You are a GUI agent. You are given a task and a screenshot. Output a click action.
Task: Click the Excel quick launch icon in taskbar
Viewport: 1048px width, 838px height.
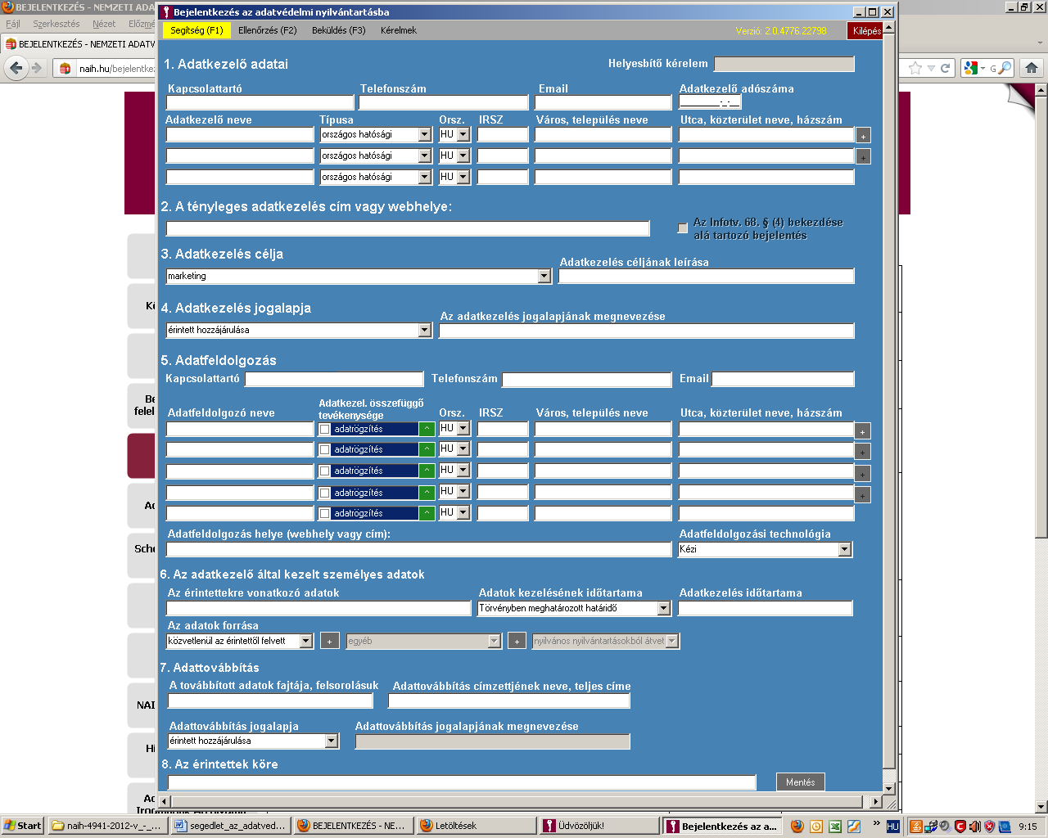click(835, 827)
